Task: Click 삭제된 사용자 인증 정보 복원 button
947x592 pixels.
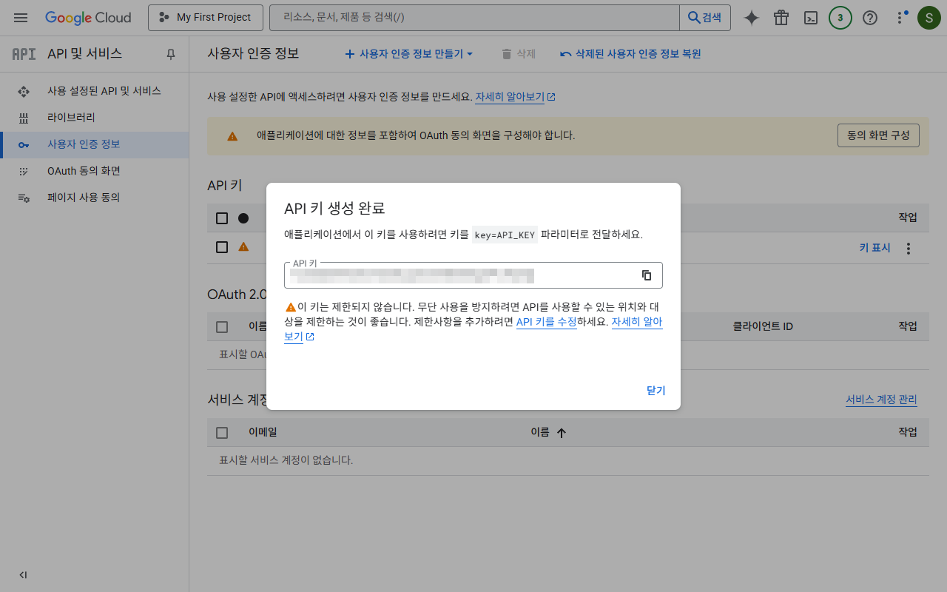Action: [x=630, y=54]
